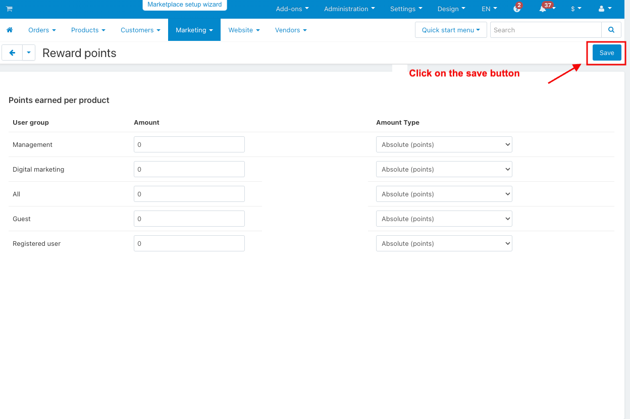Open the Design menu
Screen dimensions: 630x419
click(451, 9)
